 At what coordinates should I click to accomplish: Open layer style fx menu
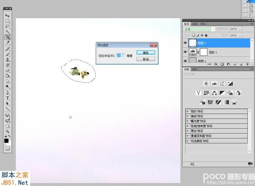[x=216, y=64]
